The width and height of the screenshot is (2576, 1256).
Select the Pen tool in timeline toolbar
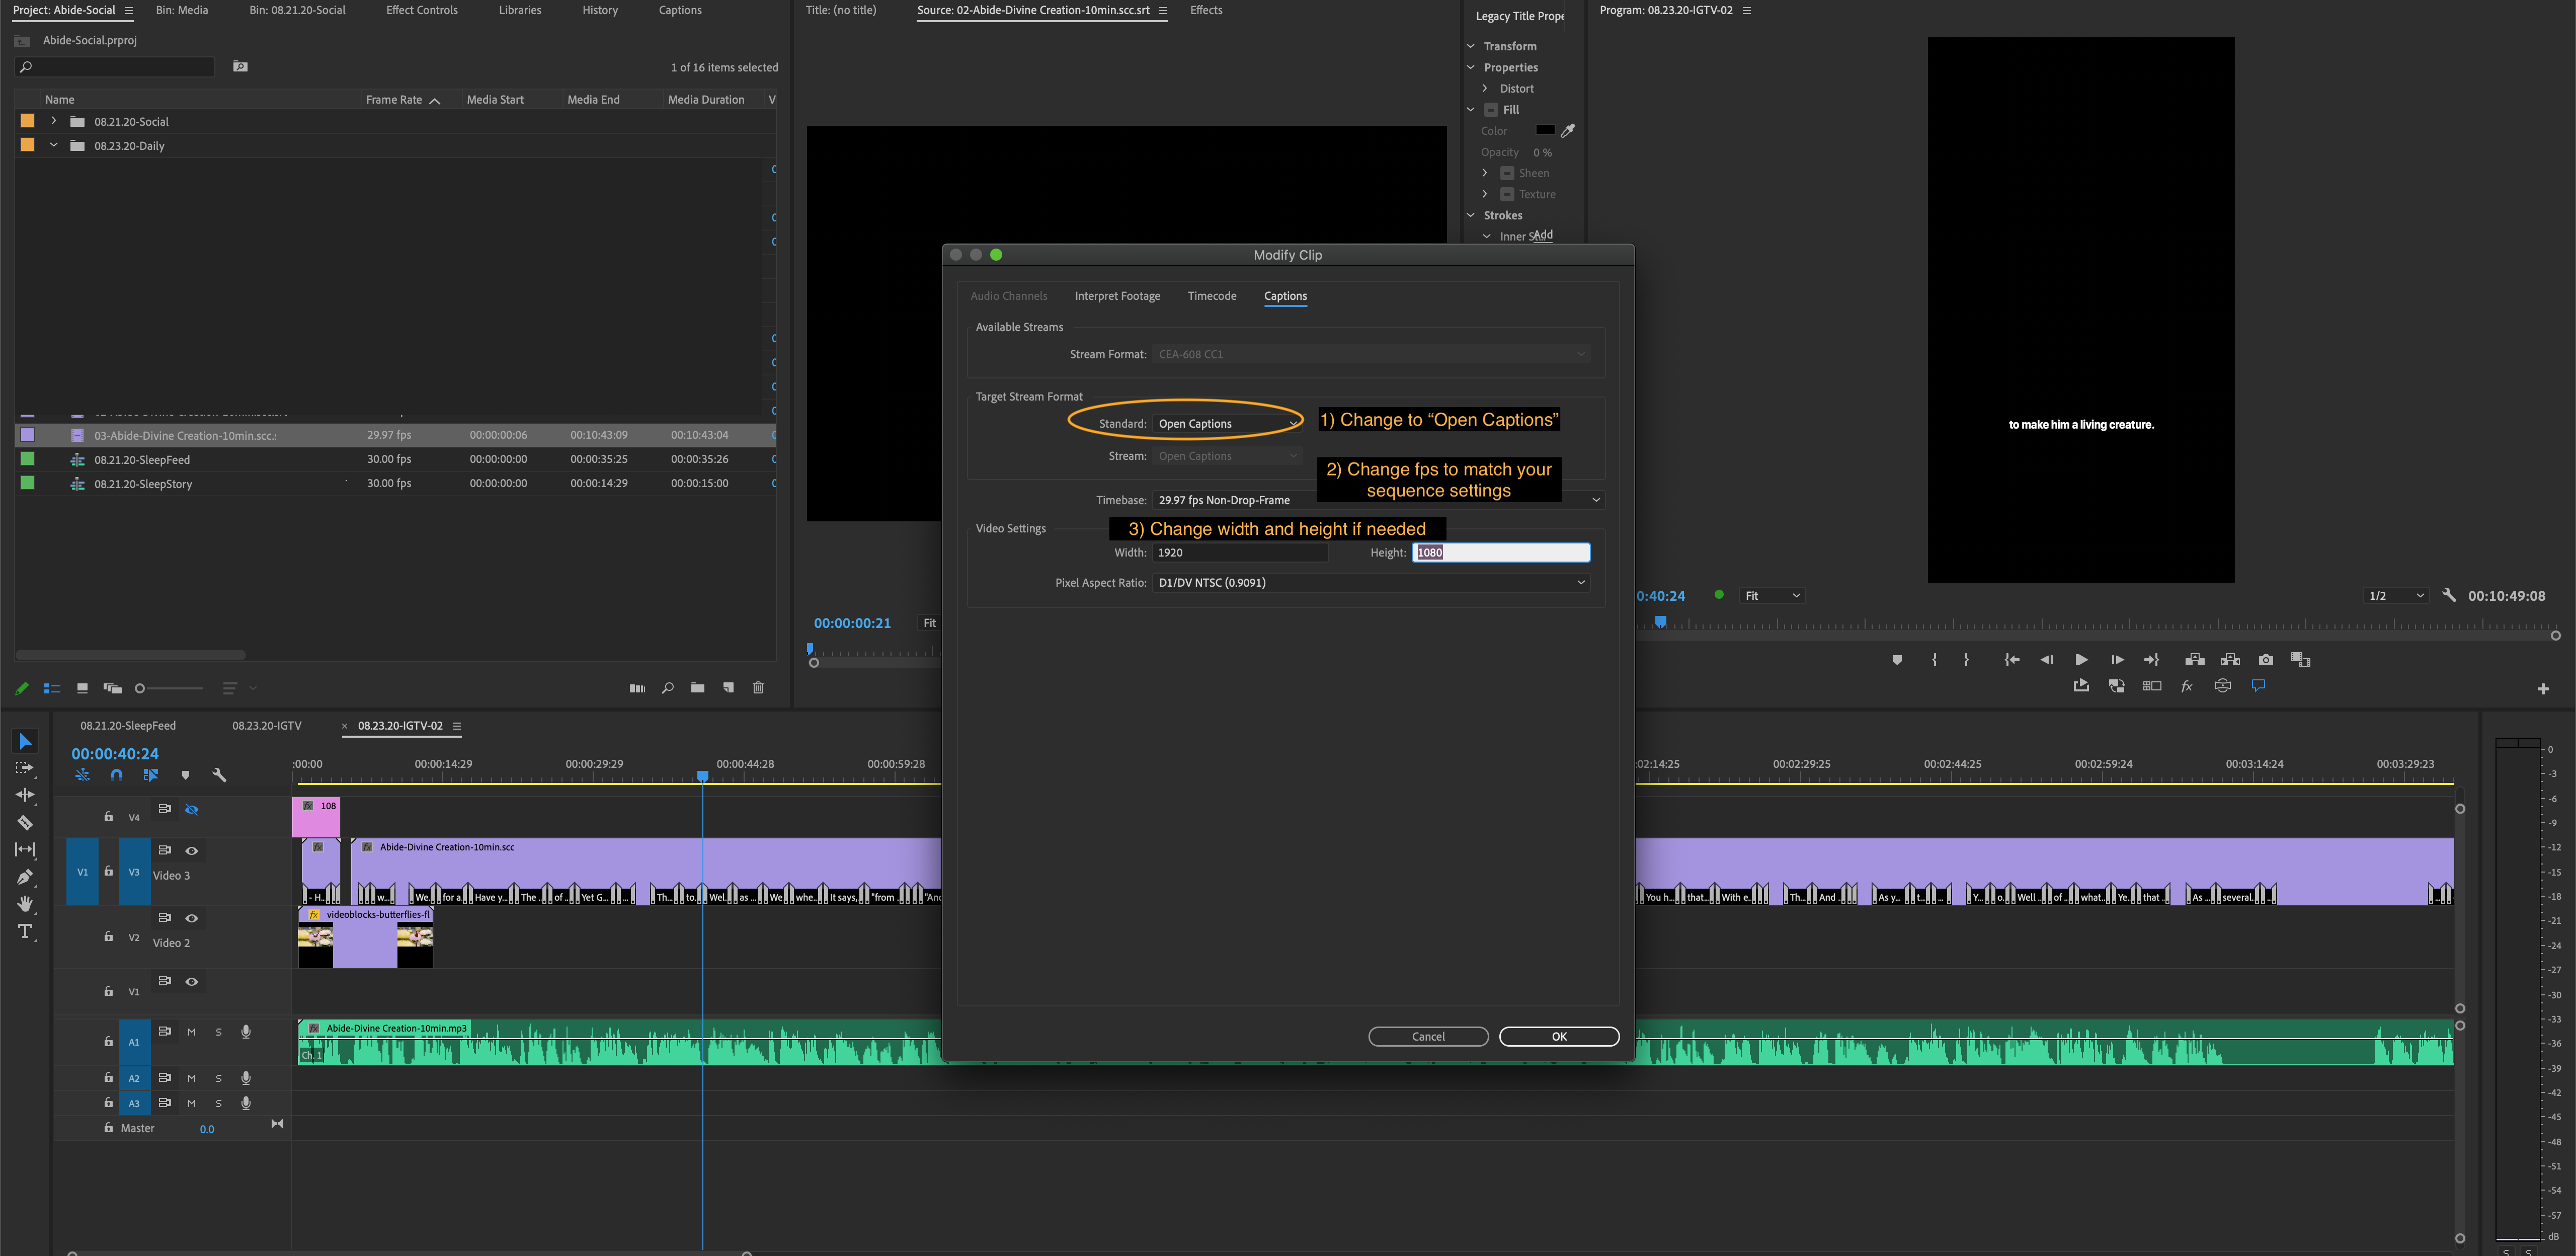click(25, 876)
